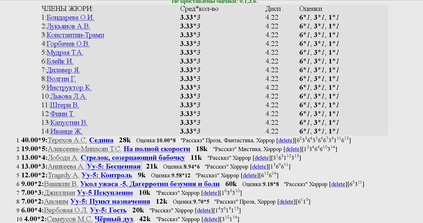Open jury member Волгин Г. link

[x=61, y=79]
